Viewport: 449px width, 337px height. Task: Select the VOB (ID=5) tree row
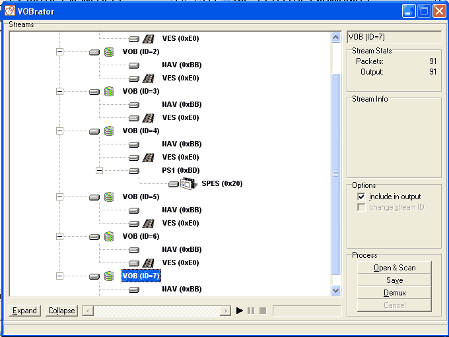[x=141, y=197]
